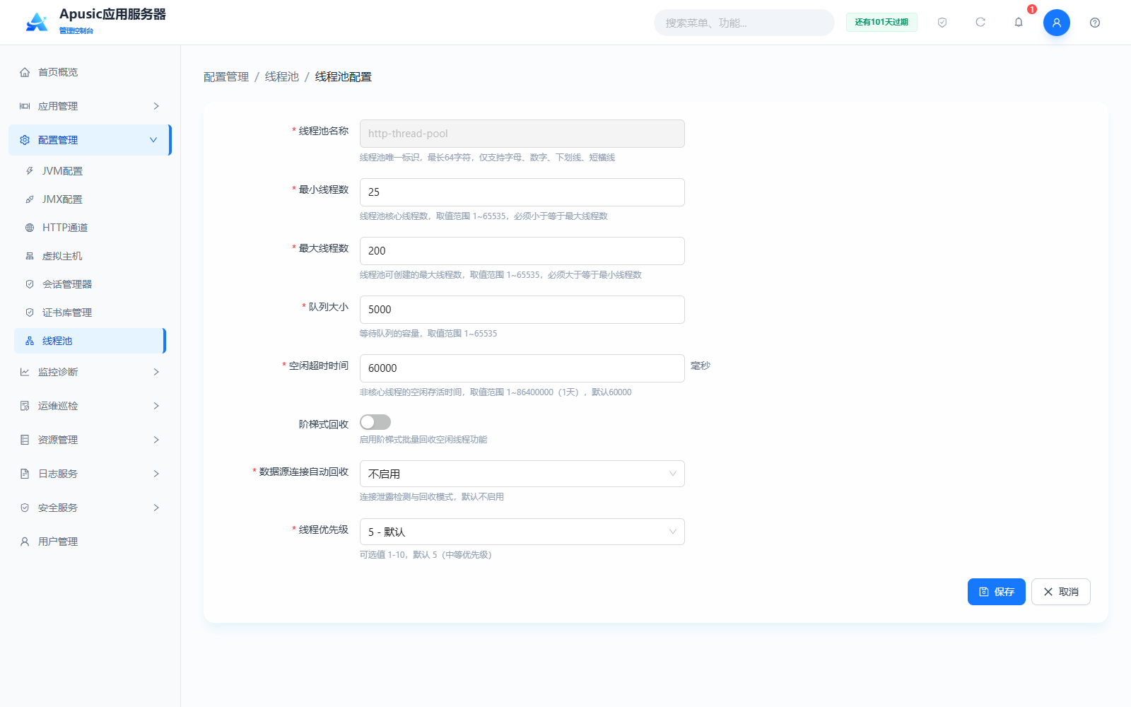This screenshot has height=707, width=1131.
Task: Open the notification bell
Action: coord(1019,23)
